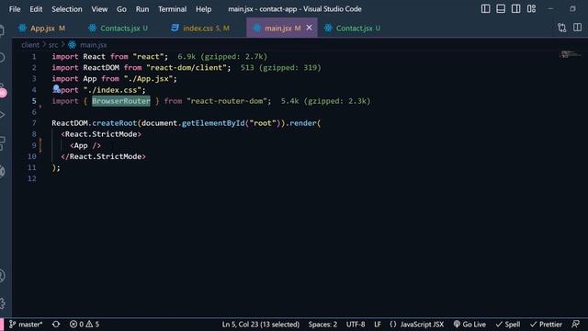Toggle secondary sidebar layout icon

[x=516, y=8]
